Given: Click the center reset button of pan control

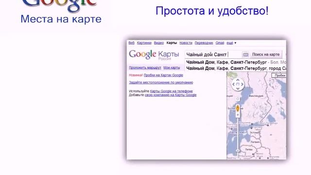Looking at the screenshot, I should click(238, 84).
